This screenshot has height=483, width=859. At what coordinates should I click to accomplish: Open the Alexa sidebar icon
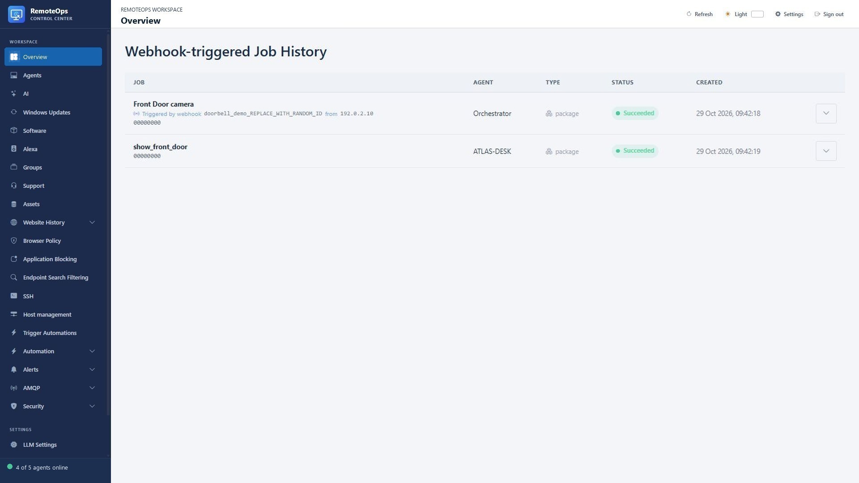[x=14, y=149]
